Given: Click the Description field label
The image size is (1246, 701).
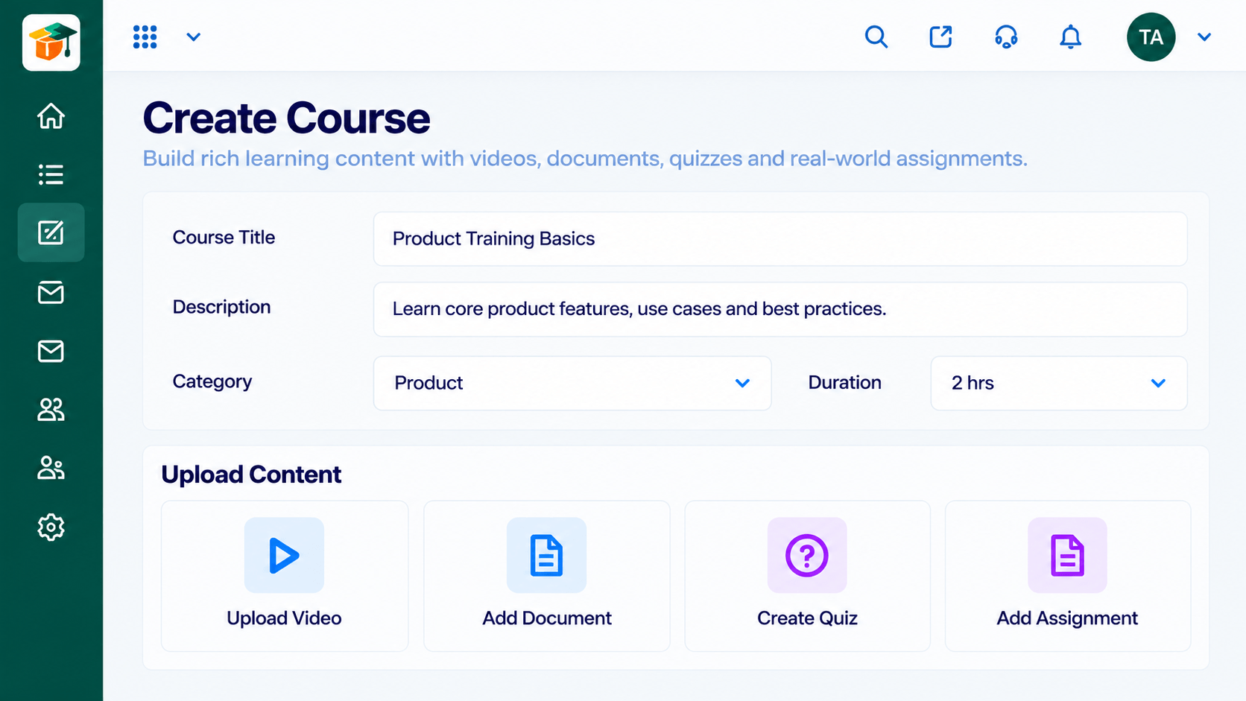Looking at the screenshot, I should pyautogui.click(x=221, y=307).
